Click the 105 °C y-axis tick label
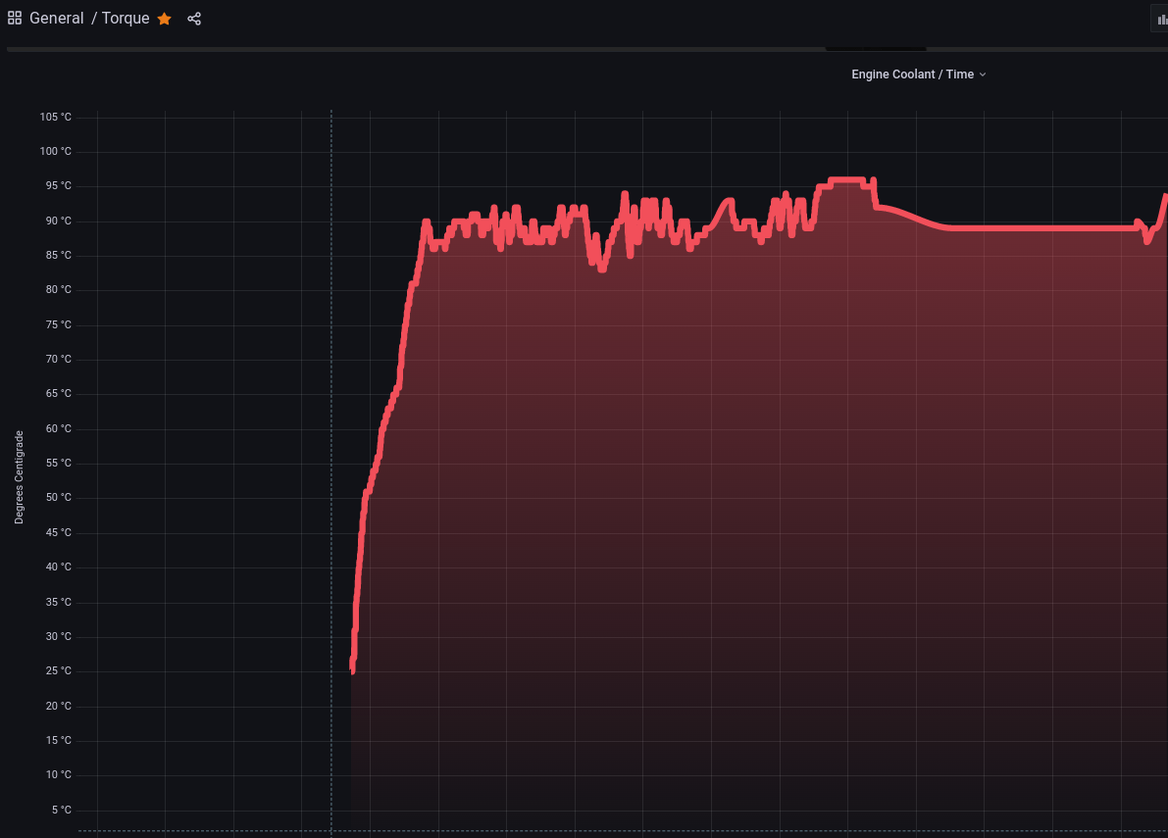The width and height of the screenshot is (1168, 838). tap(56, 118)
